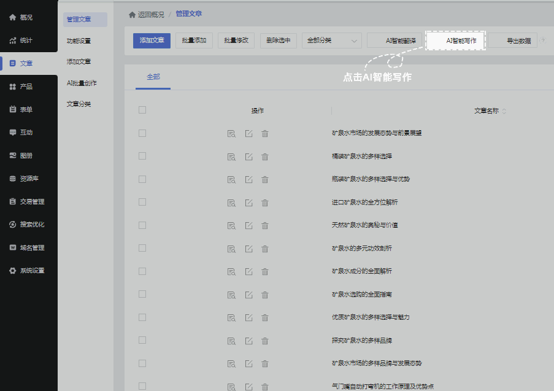Delete article 探究矿泉水的多样品牌
This screenshot has height=391, width=554.
pyautogui.click(x=265, y=341)
